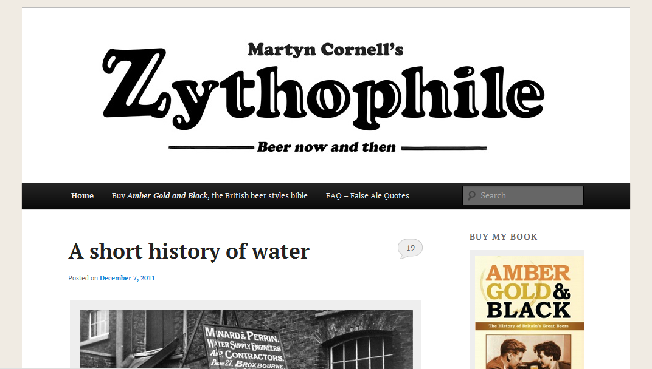Open the Home menu item
This screenshot has height=369, width=652.
pyautogui.click(x=82, y=195)
